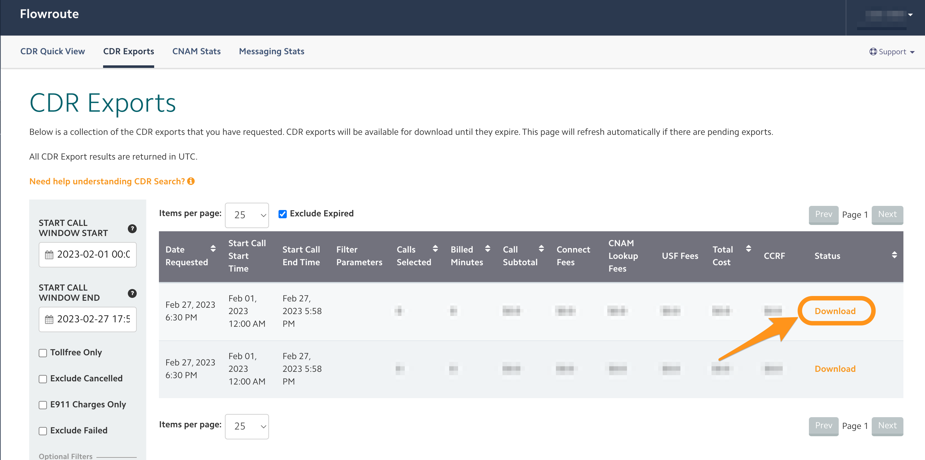
Task: Click the top 'Page 1' indicator
Action: coord(855,215)
